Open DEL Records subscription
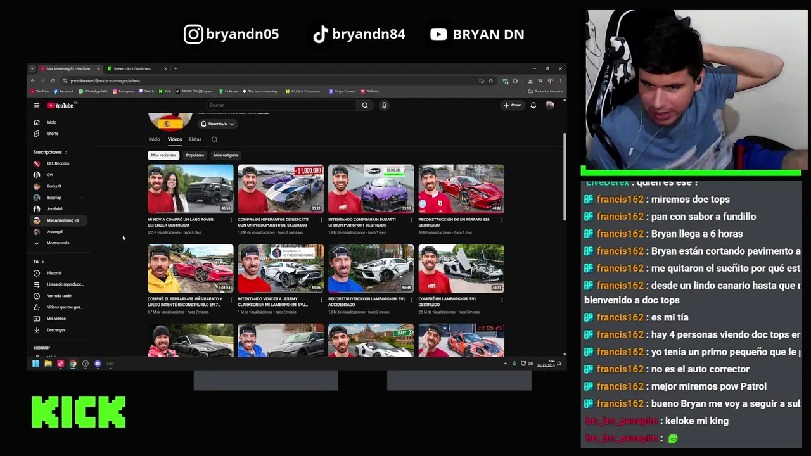The image size is (811, 456). [57, 163]
